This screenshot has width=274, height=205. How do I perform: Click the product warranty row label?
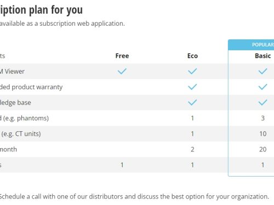coord(31,87)
